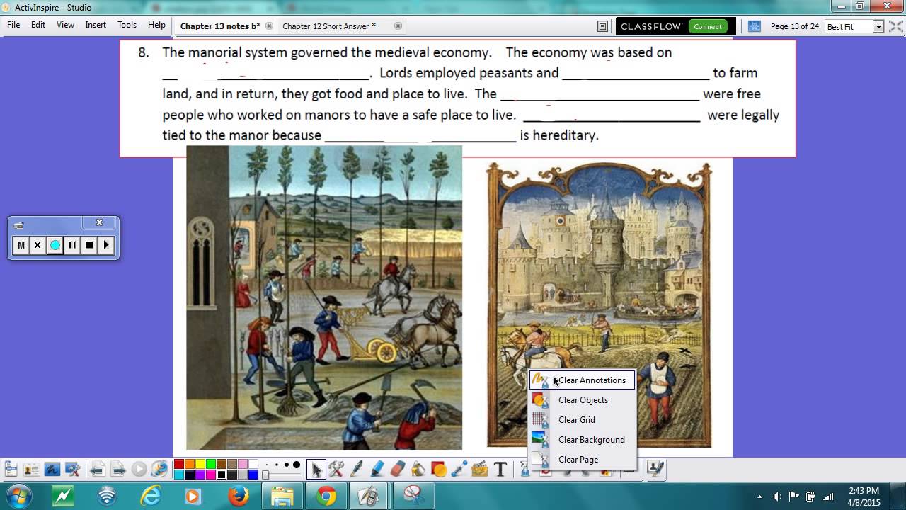This screenshot has height=510, width=906.
Task: Pause the screen recording
Action: 72,245
